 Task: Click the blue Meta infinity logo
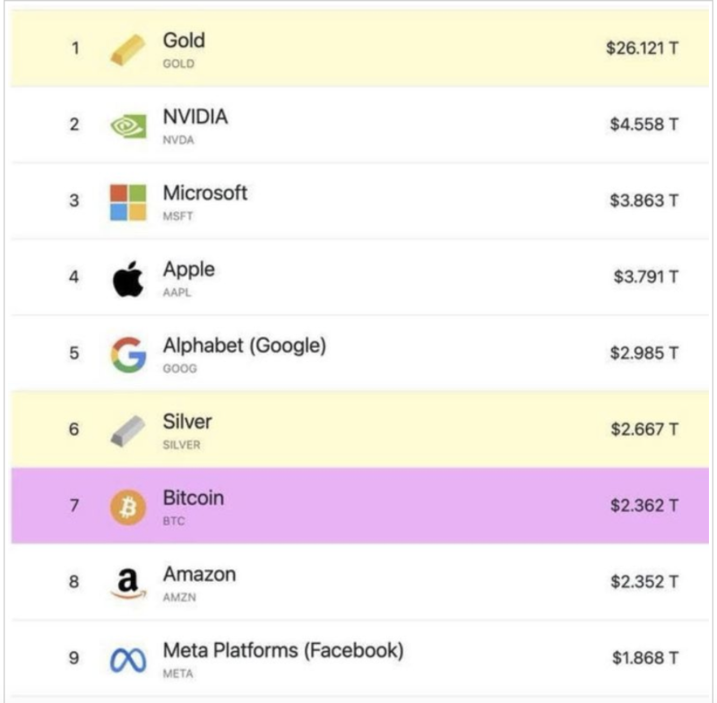(x=127, y=660)
